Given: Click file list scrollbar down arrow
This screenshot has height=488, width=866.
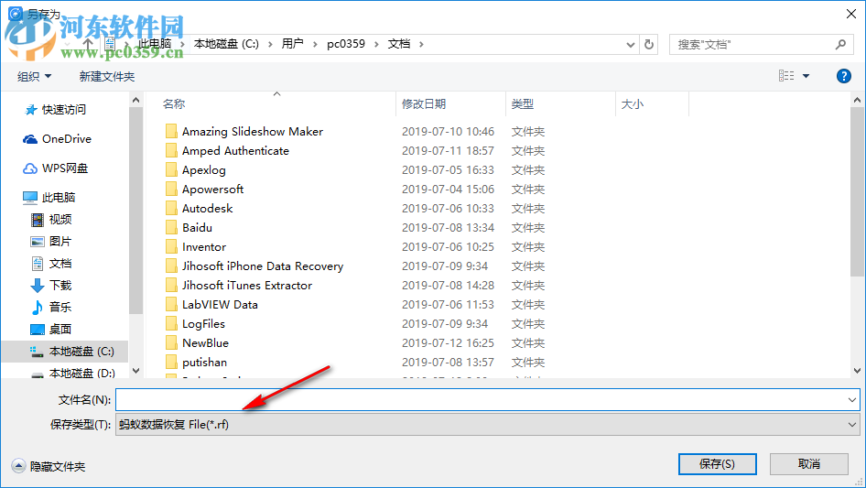Looking at the screenshot, I should pyautogui.click(x=857, y=371).
